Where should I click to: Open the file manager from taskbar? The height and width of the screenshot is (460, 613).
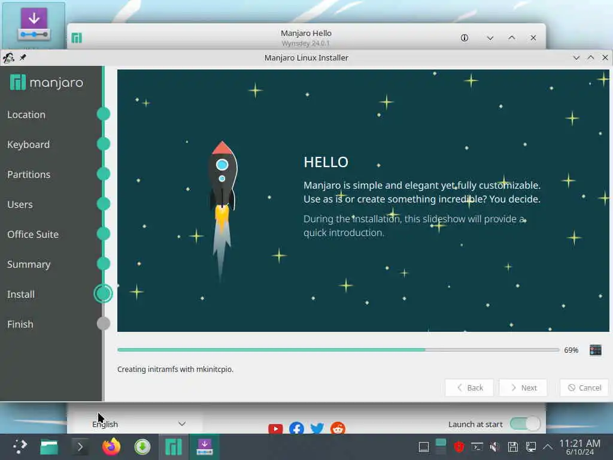coord(49,447)
